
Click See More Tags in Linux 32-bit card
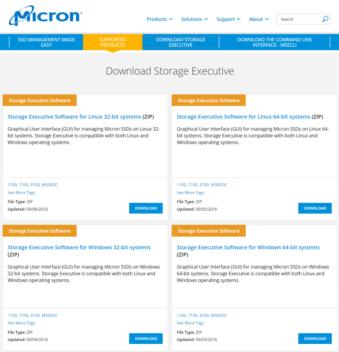(x=21, y=193)
